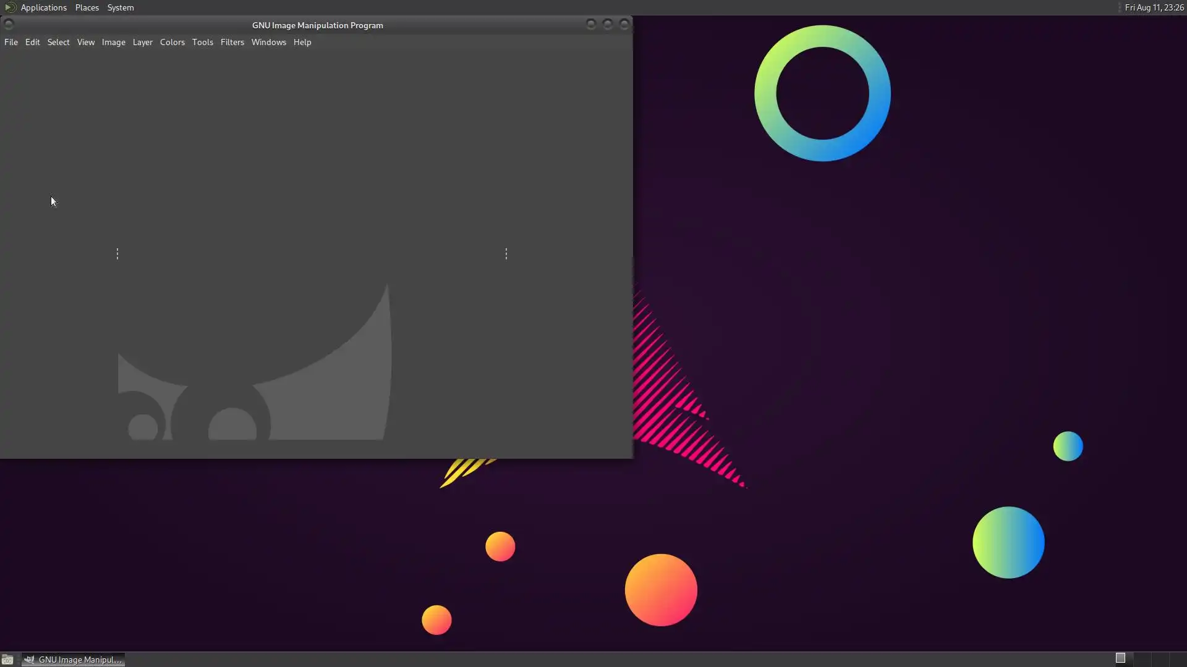Click the right dock panel drag handle
The image size is (1187, 667).
[506, 254]
